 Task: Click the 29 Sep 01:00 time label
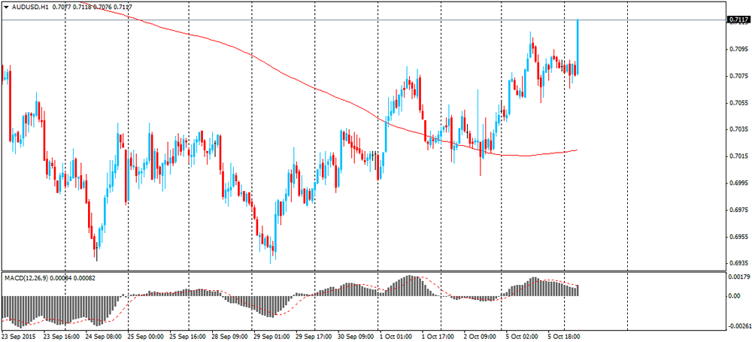pyautogui.click(x=273, y=337)
